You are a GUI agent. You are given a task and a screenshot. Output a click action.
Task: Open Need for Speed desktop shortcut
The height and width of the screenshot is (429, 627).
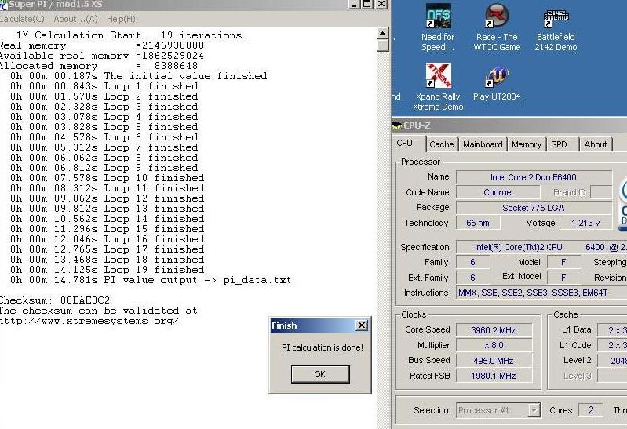pyautogui.click(x=438, y=27)
